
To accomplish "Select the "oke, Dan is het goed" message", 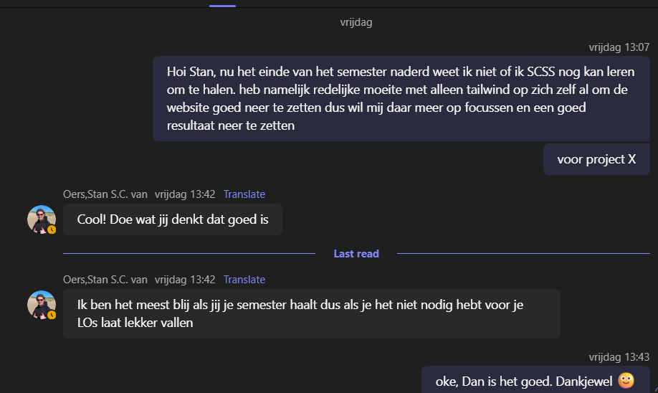I will tap(535, 380).
